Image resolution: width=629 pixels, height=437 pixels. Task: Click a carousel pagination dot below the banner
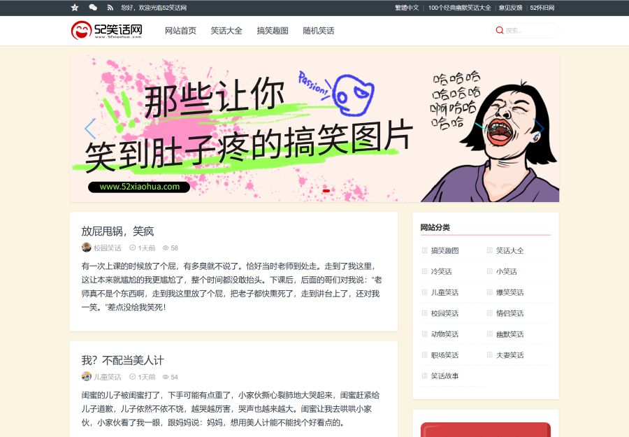pos(325,189)
